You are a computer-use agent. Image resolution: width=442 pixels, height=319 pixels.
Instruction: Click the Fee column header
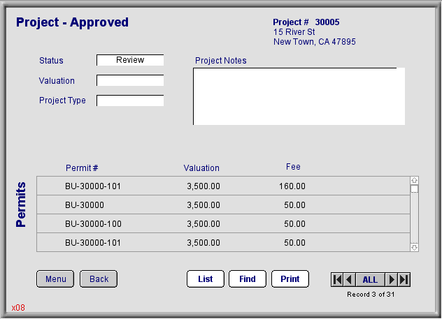(293, 167)
